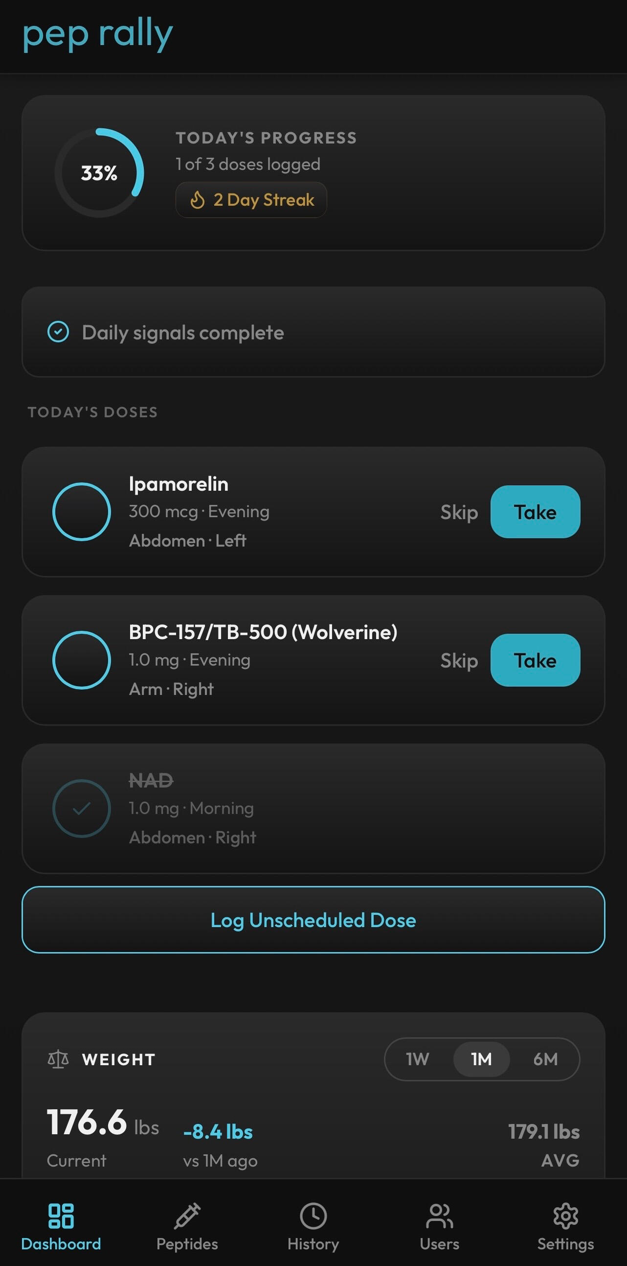Tap the pep rally logo
Image resolution: width=627 pixels, height=1266 pixels.
point(98,34)
